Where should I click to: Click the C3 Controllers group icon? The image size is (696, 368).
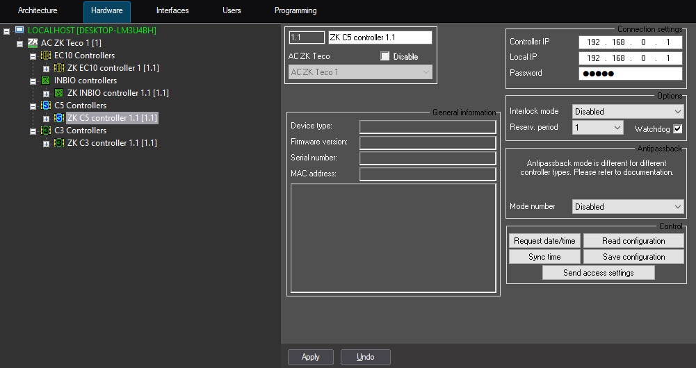coord(46,131)
